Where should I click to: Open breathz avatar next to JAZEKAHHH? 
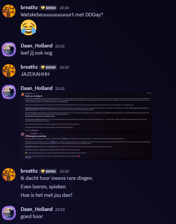pos(9,71)
